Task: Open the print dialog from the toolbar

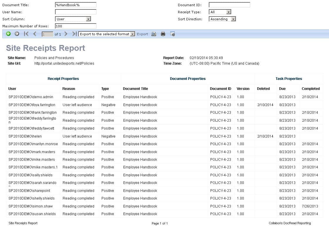Action: (x=163, y=34)
